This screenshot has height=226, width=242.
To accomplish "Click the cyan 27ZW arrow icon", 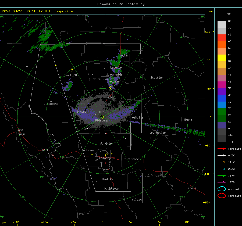I will coord(222,169).
